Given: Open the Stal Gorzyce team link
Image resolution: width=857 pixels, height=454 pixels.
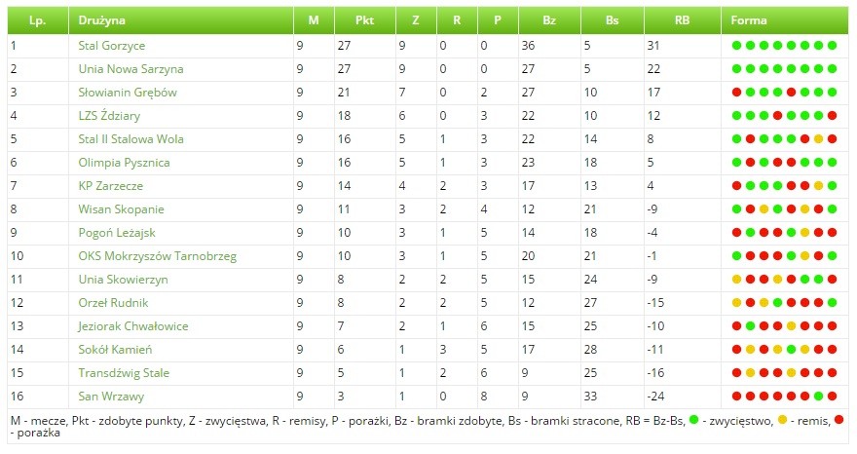Looking at the screenshot, I should [x=111, y=46].
